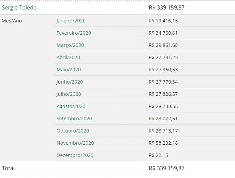This screenshot has width=235, height=178.
Task: Click the Fevereiro value R$ 34.760,61
Action: click(x=163, y=33)
